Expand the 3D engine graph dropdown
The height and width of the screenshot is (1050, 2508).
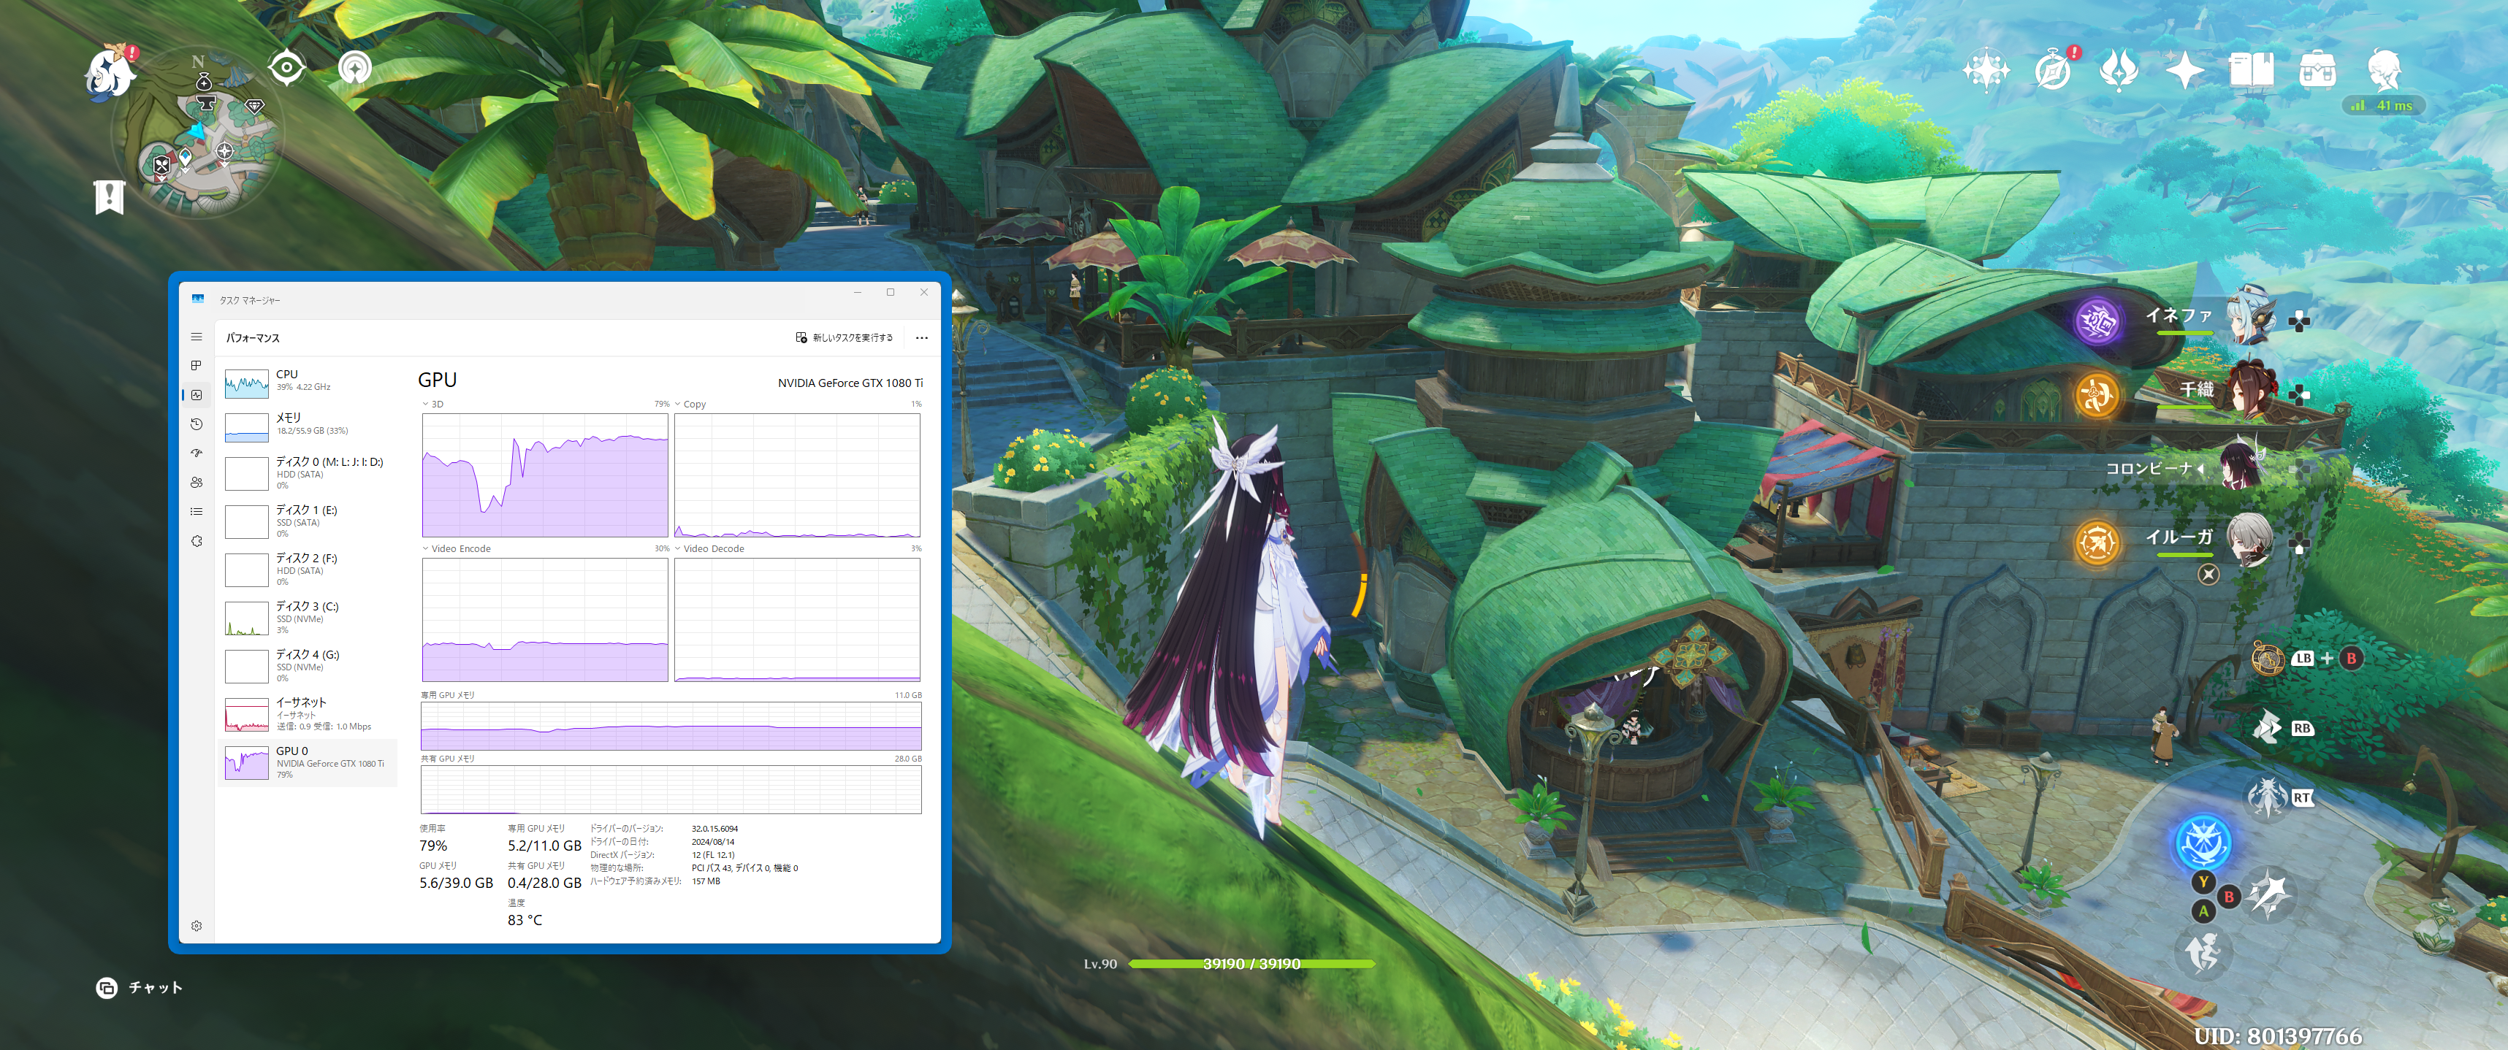click(x=425, y=404)
